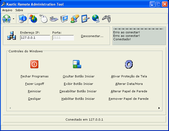Open the dropdown arrow beside connection icon
169x131 pixels.
13,19
